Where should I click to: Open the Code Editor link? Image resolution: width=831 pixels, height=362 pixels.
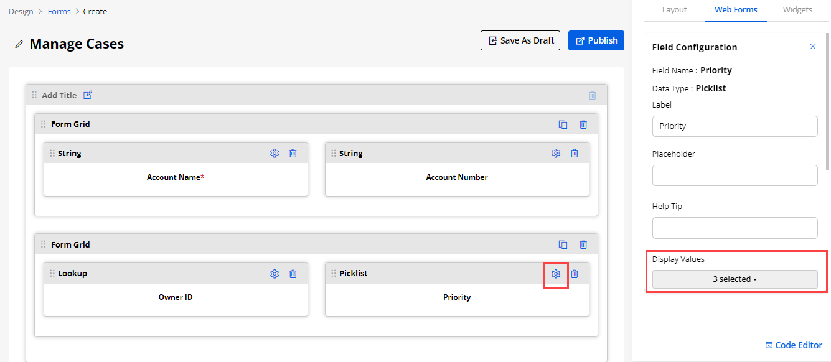pyautogui.click(x=794, y=345)
